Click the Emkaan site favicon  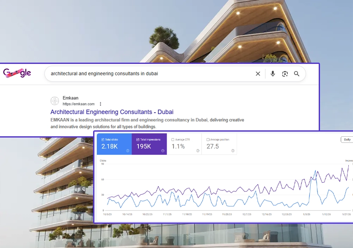[55, 101]
